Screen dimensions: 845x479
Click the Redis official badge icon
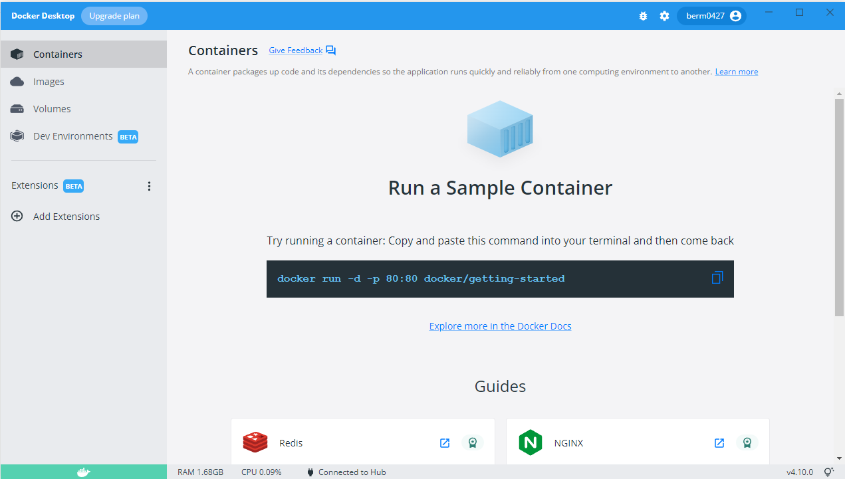point(472,443)
